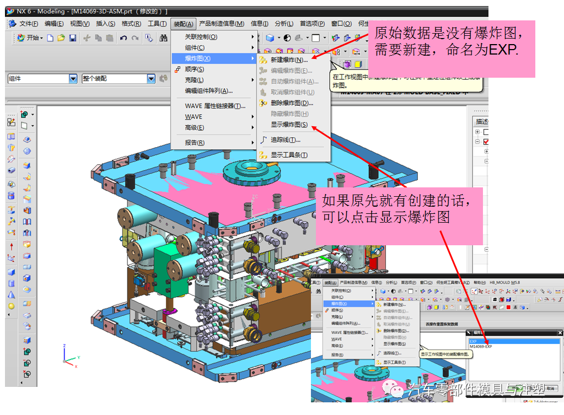
Task: Expand the 克隆(L) submenu
Action: (x=214, y=80)
